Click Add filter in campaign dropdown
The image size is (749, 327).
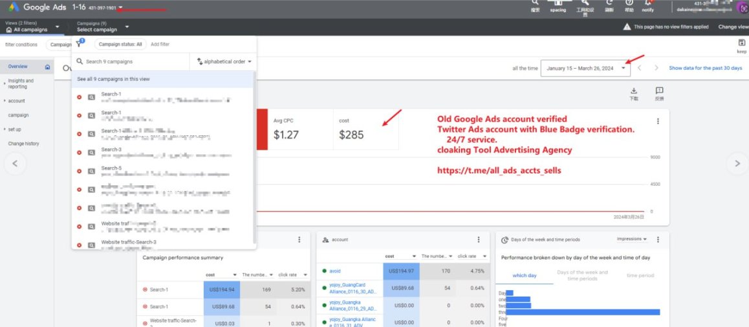(160, 45)
